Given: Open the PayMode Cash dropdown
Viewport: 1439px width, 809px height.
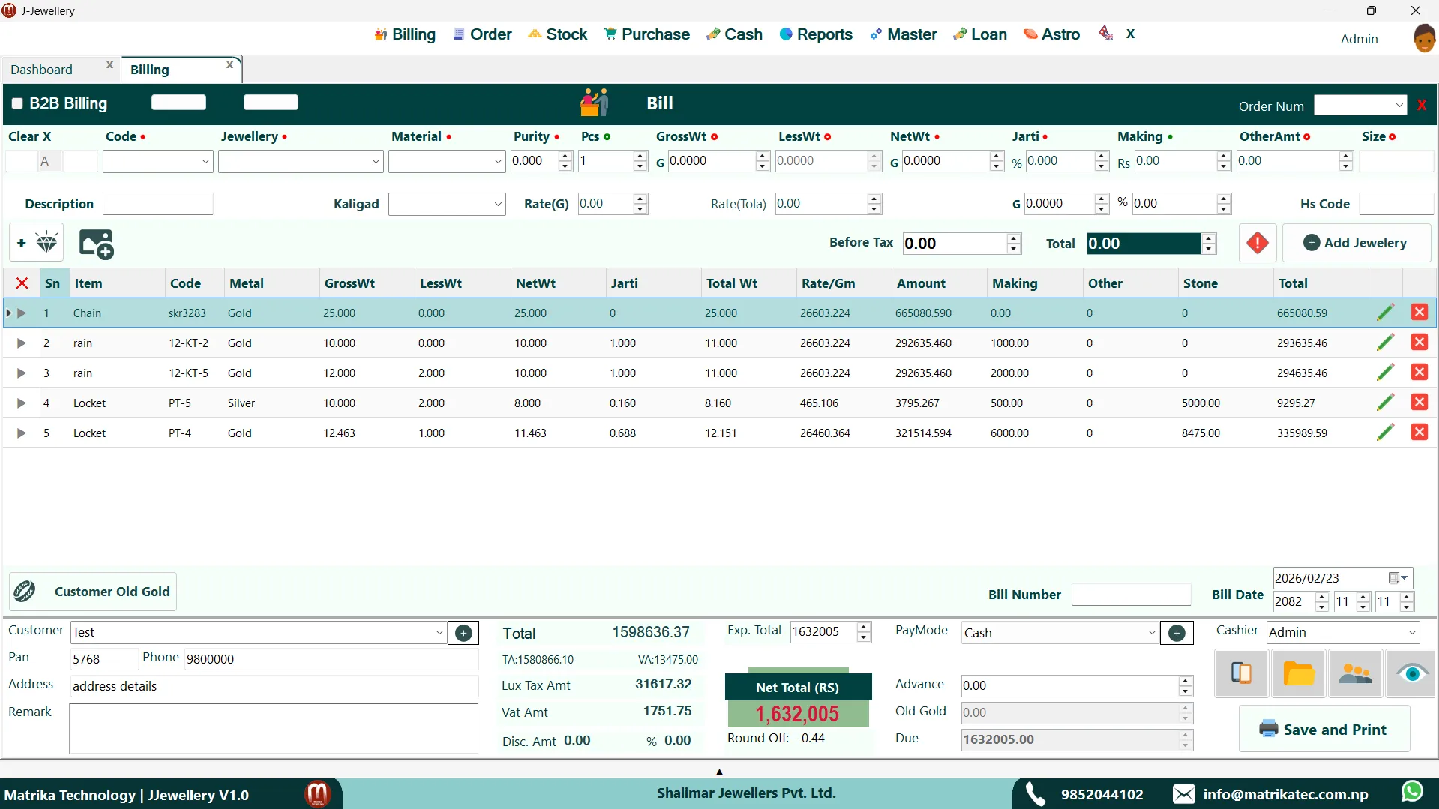Looking at the screenshot, I should [1152, 633].
